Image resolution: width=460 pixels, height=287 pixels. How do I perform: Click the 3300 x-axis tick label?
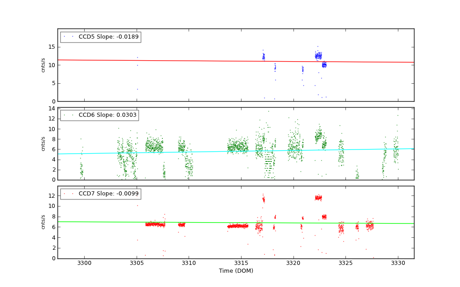pyautogui.click(x=84, y=263)
